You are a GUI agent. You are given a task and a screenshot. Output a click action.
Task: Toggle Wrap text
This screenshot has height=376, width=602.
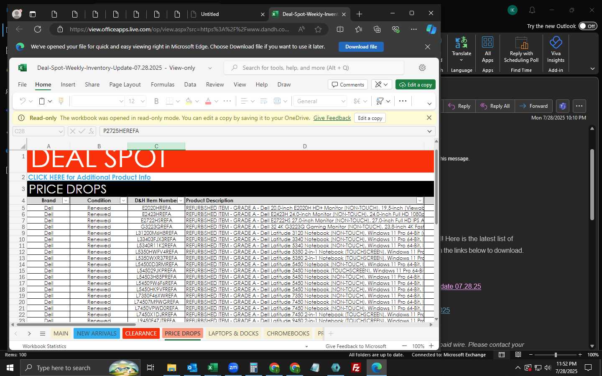[x=264, y=101]
